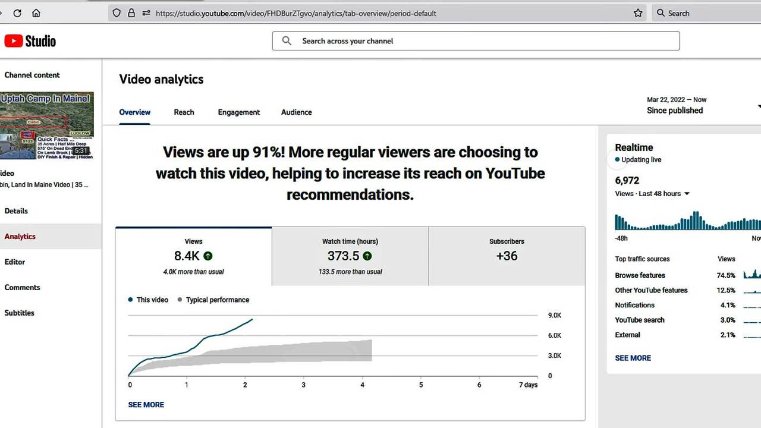
Task: Select the Subscribers metric card
Action: pyautogui.click(x=507, y=256)
